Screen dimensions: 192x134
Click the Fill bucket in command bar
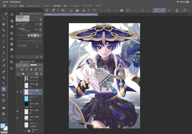pos(121,10)
